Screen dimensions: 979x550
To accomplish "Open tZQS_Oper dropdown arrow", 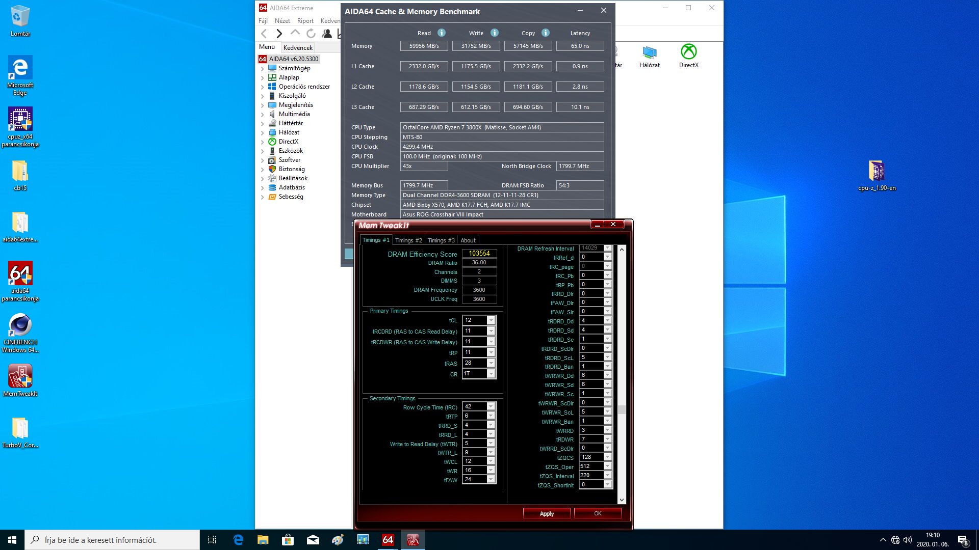I will (608, 466).
